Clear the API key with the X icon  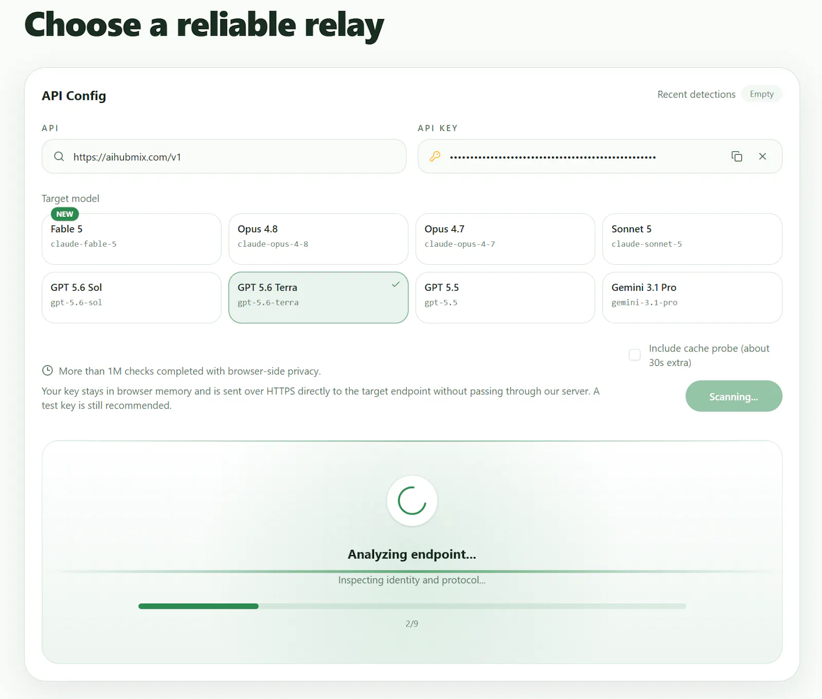click(x=762, y=156)
